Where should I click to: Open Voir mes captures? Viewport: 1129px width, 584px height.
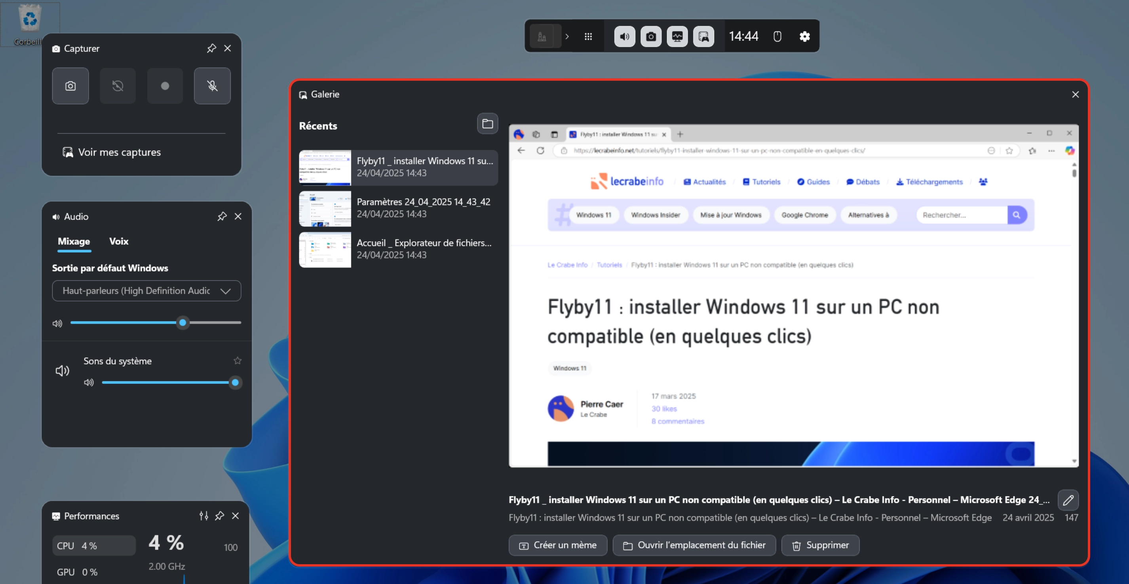tap(112, 152)
